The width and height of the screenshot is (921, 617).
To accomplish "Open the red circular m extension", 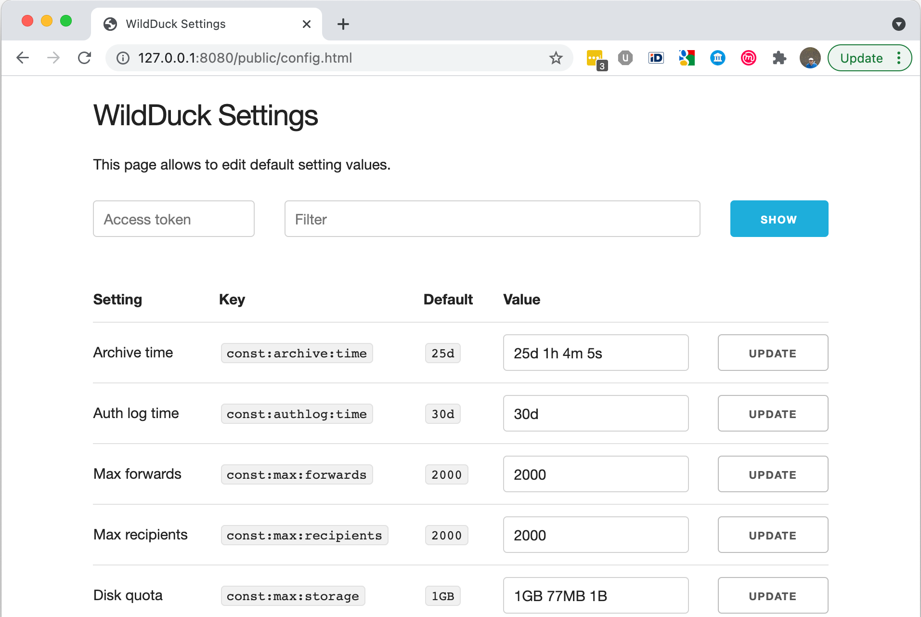I will coord(749,58).
